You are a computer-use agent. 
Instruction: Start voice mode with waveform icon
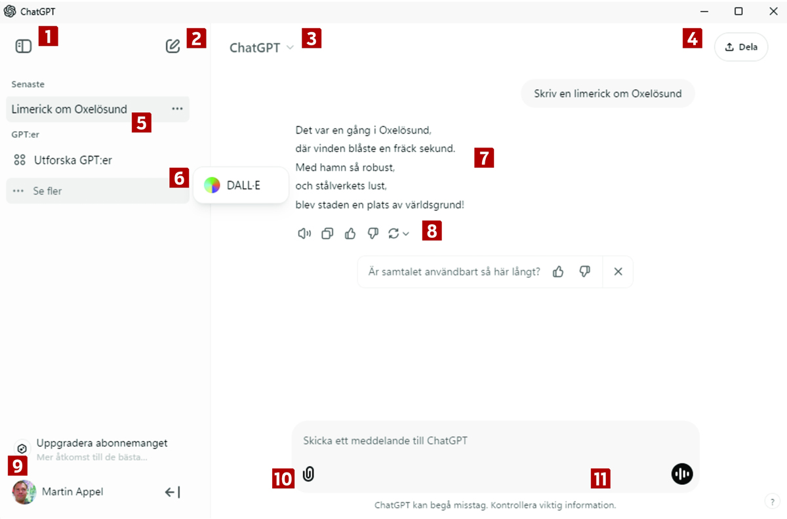click(x=682, y=474)
